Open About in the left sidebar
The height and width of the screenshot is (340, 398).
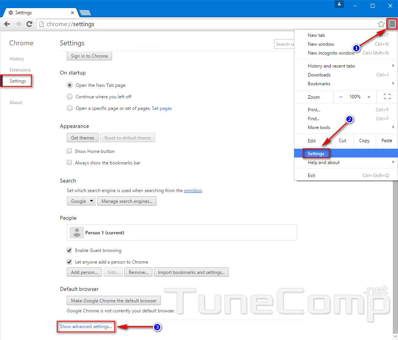(x=16, y=103)
